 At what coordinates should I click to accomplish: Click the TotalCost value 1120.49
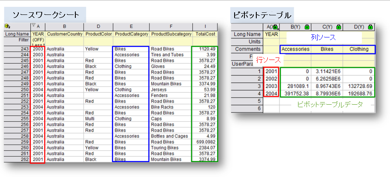[x=205, y=49]
